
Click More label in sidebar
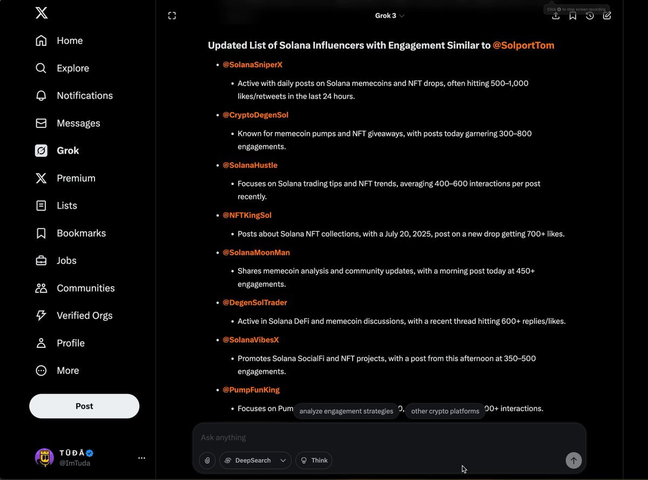click(68, 371)
